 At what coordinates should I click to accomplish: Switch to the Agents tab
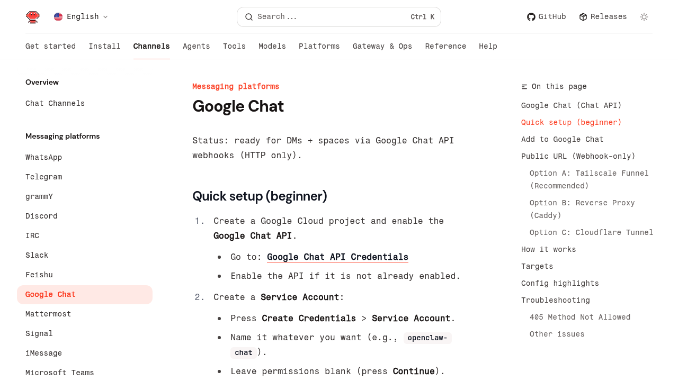(x=196, y=47)
